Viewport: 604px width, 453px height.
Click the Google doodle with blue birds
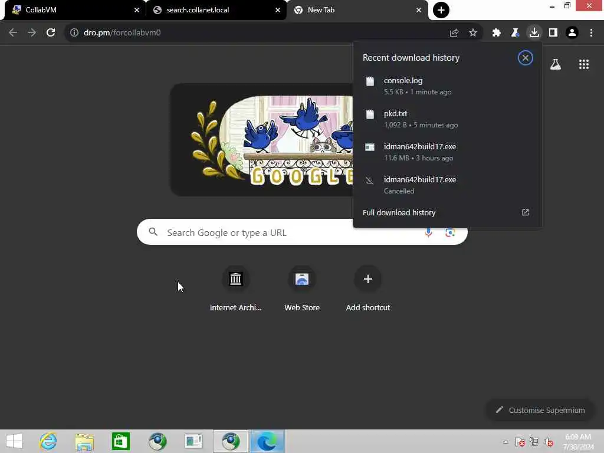[262, 140]
